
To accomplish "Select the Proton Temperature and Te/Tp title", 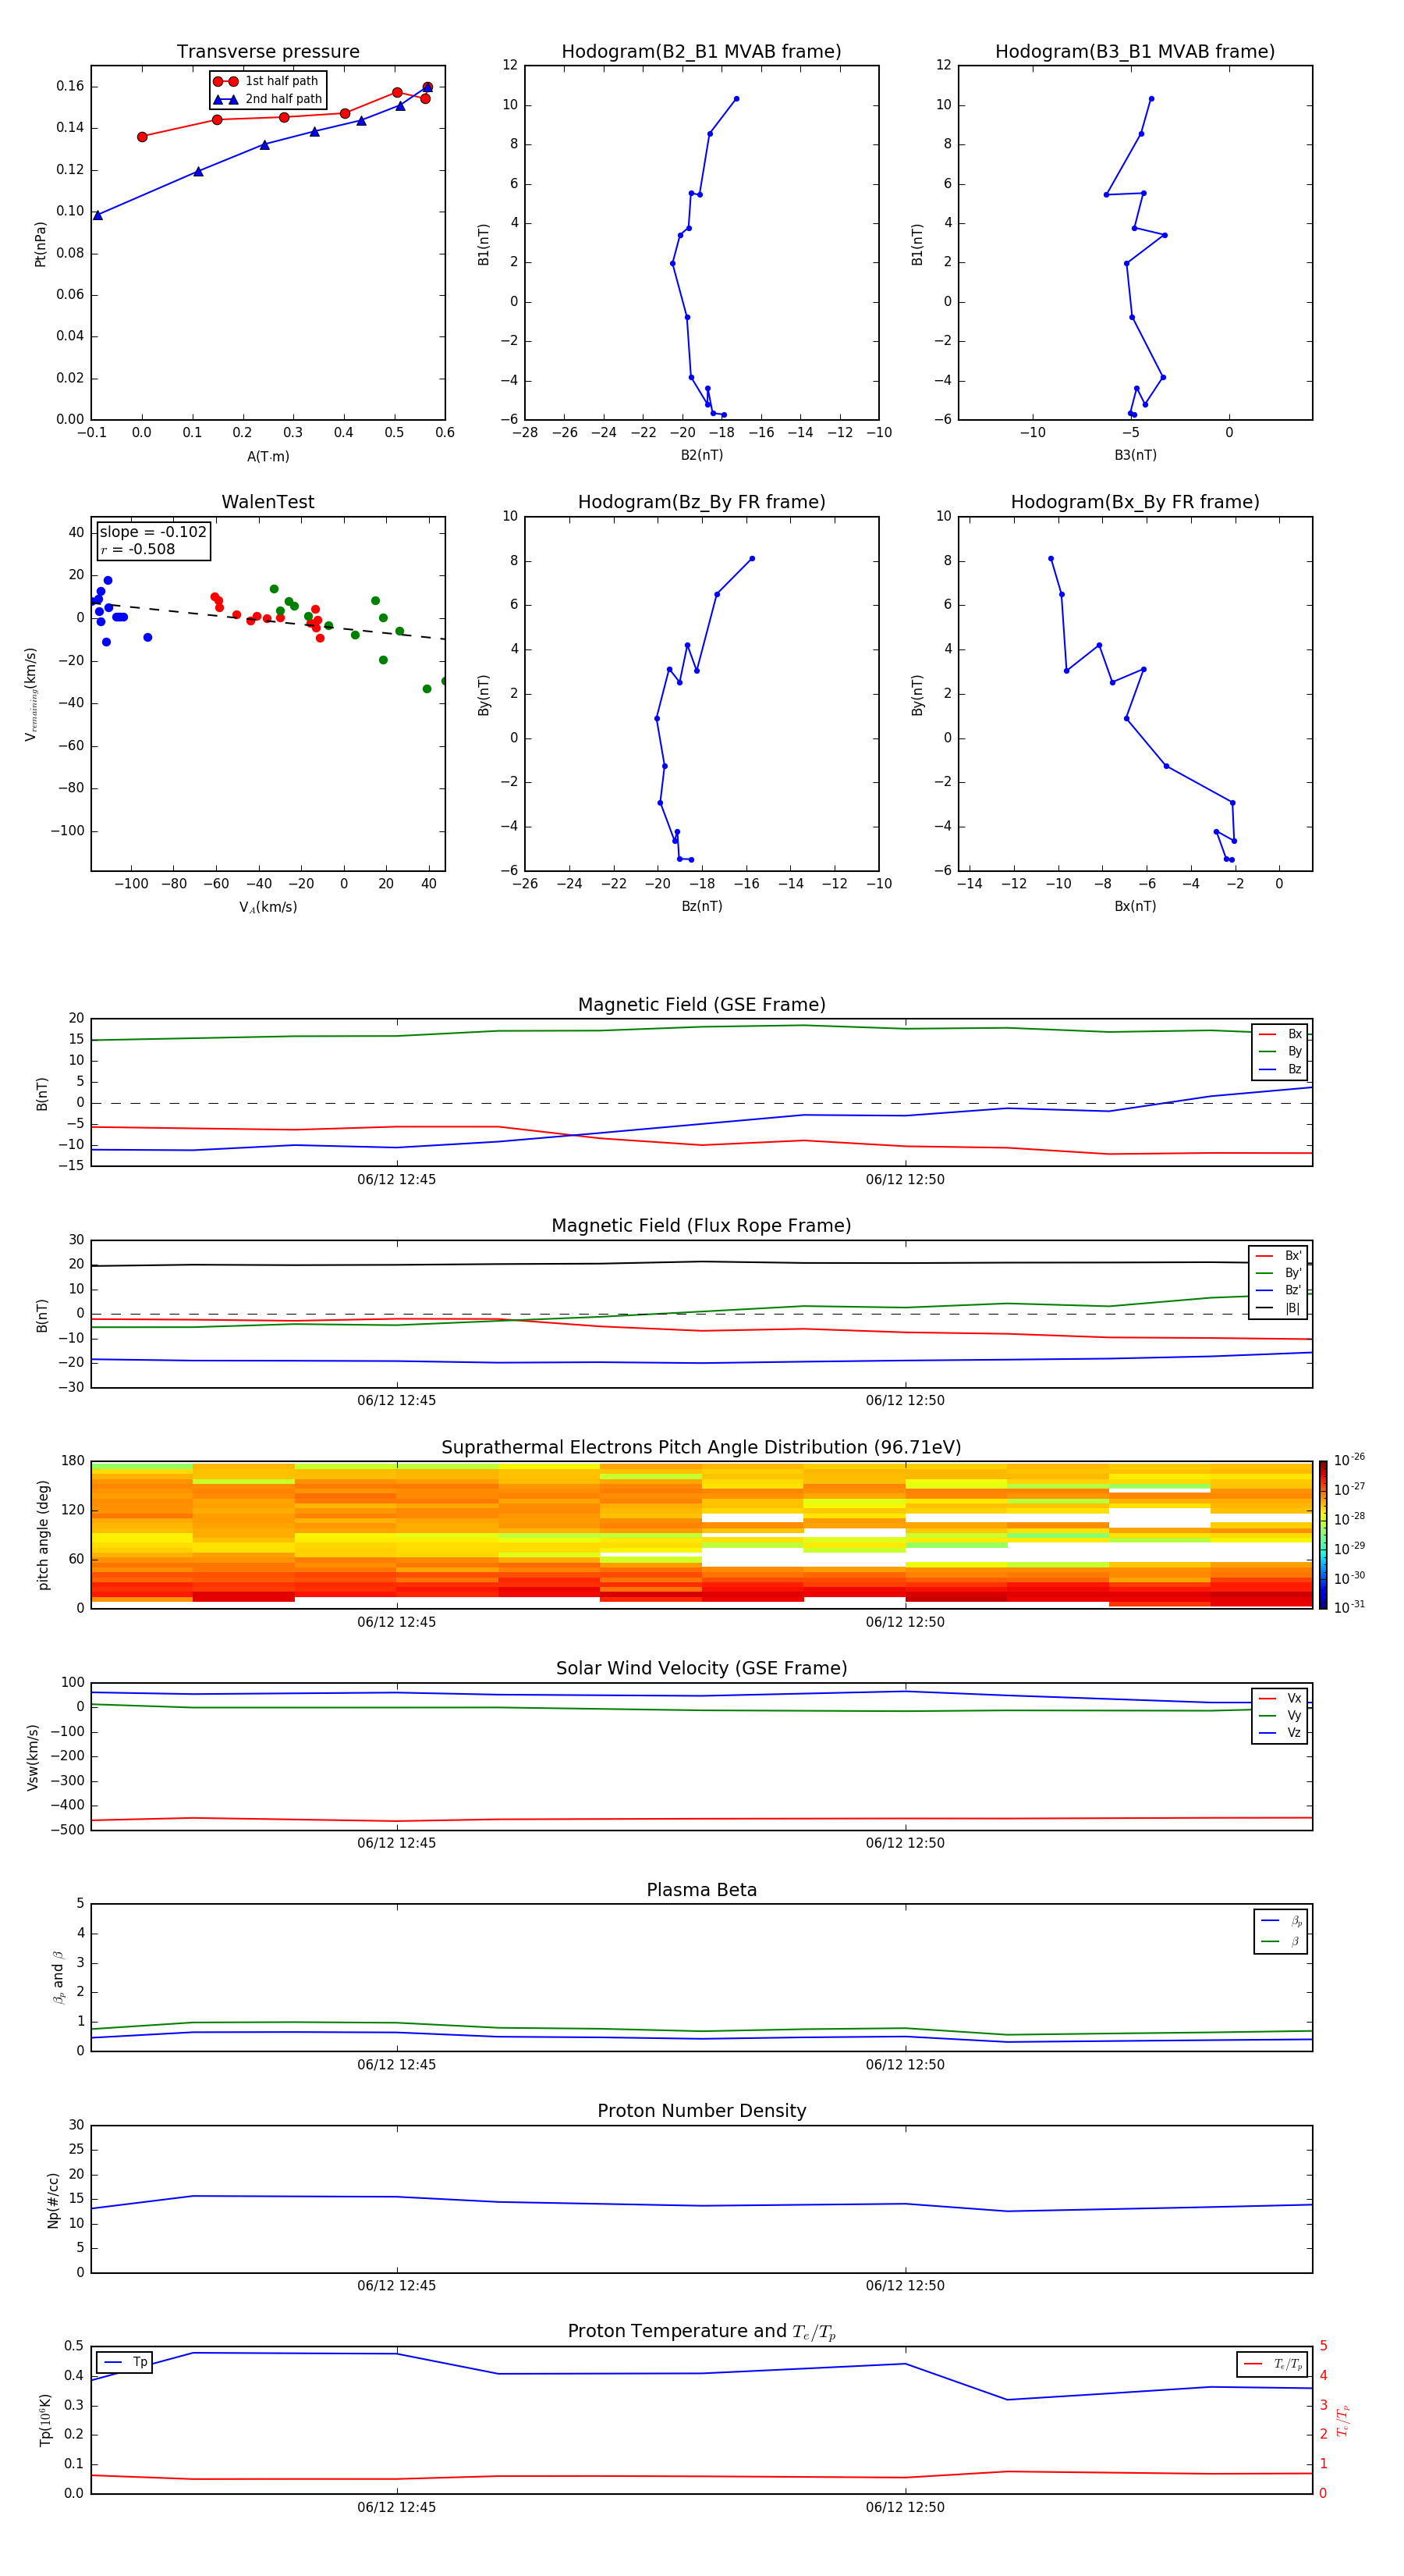I will 701,2332.
